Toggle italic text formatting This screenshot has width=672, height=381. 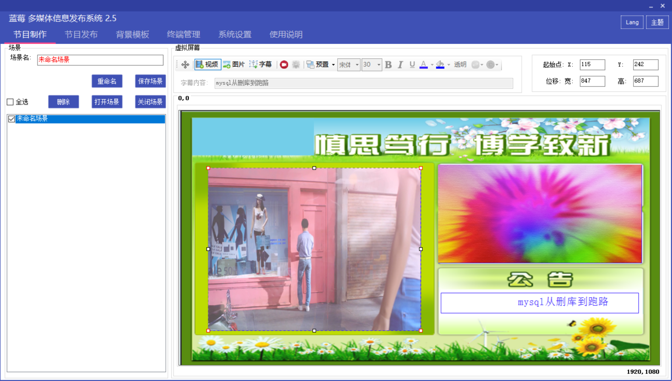[x=400, y=65]
